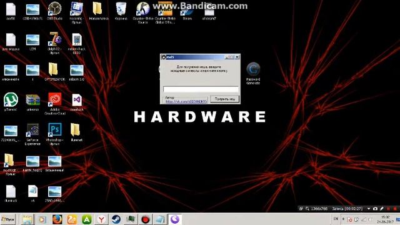Click the Bandicam camera screenshot icon
Image resolution: width=400 pixels, height=225 pixels.
pos(375,209)
